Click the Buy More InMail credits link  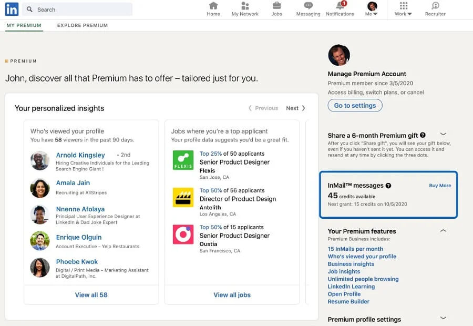point(440,186)
